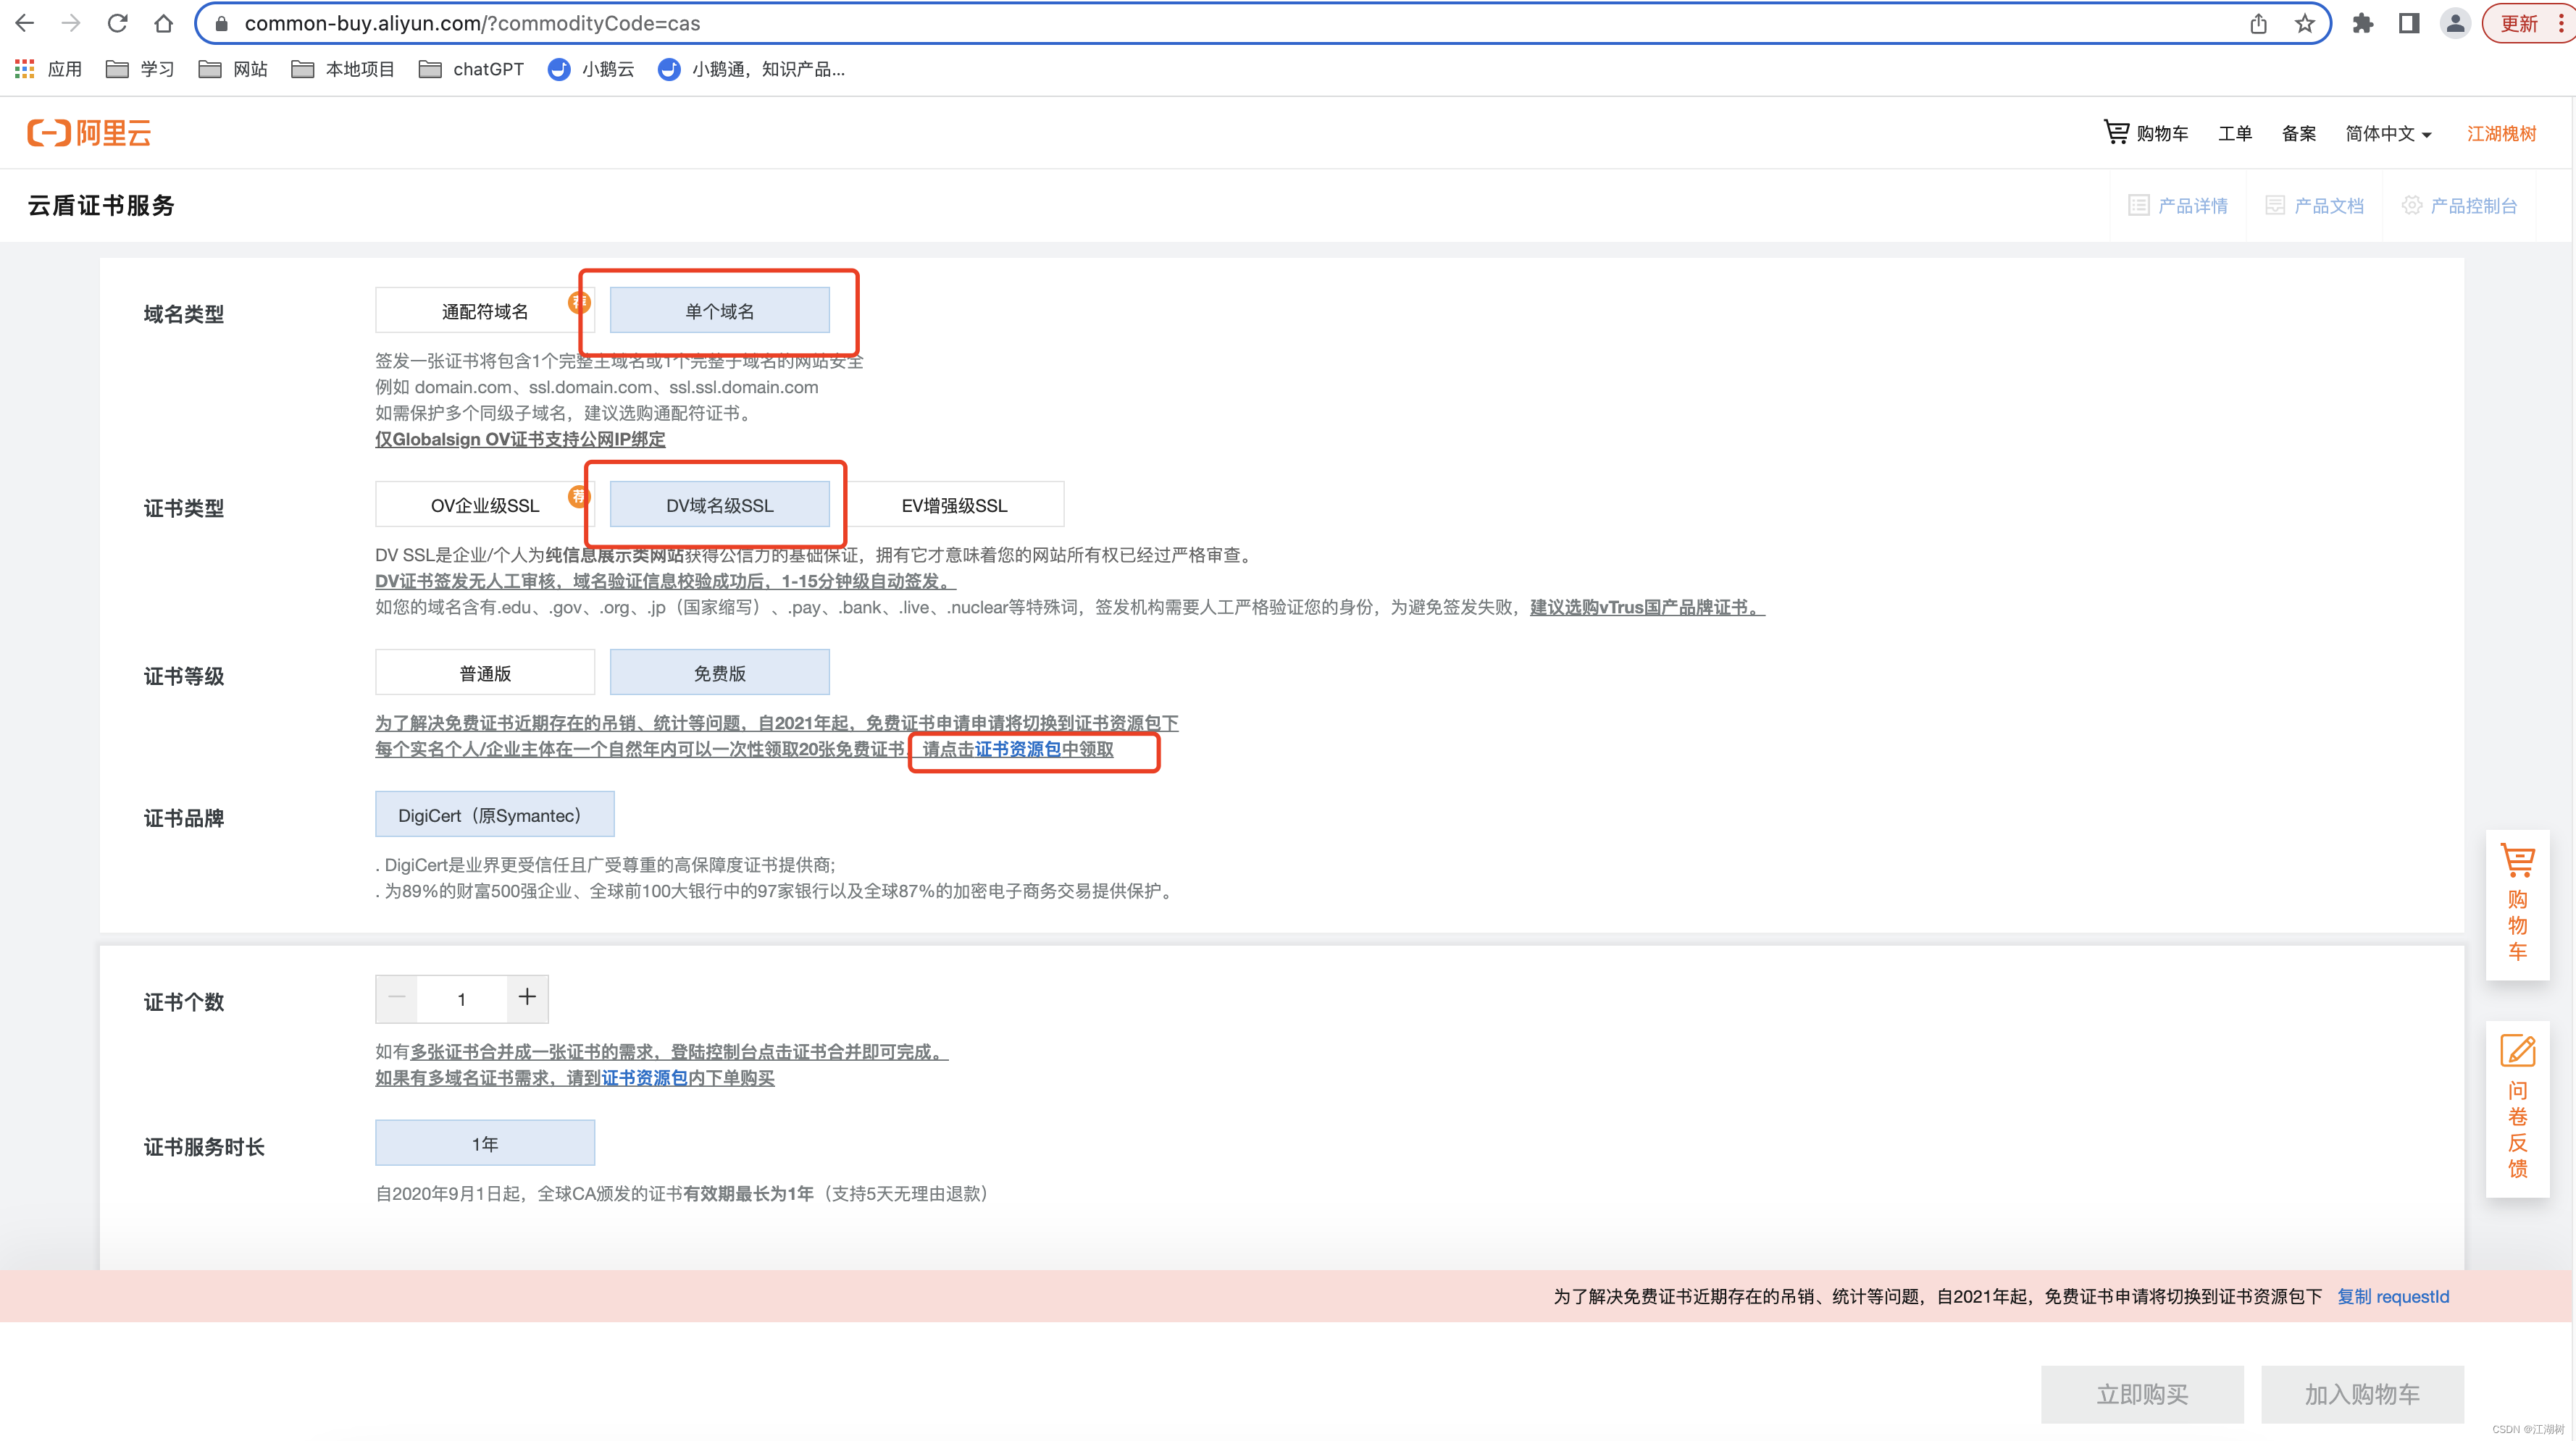Reload the page with refresh icon

[x=117, y=23]
